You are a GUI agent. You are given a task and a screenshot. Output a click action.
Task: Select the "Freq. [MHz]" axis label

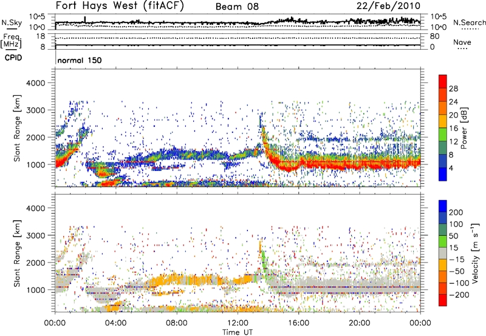click(11, 41)
